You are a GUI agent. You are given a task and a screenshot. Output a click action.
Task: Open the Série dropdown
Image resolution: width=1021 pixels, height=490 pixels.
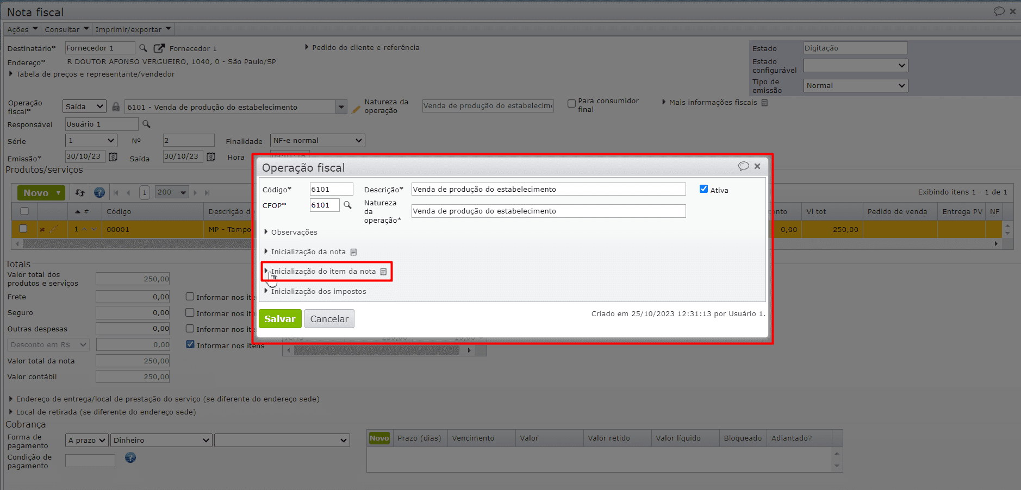click(x=91, y=141)
